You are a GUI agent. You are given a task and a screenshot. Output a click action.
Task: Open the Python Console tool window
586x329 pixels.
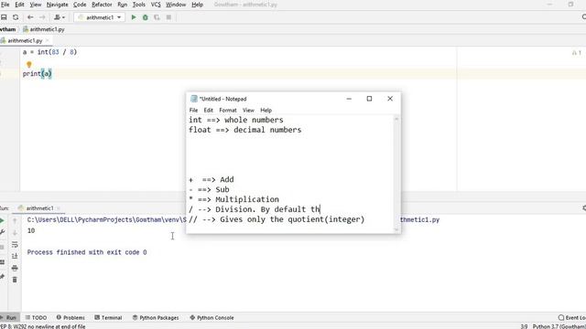click(x=212, y=317)
